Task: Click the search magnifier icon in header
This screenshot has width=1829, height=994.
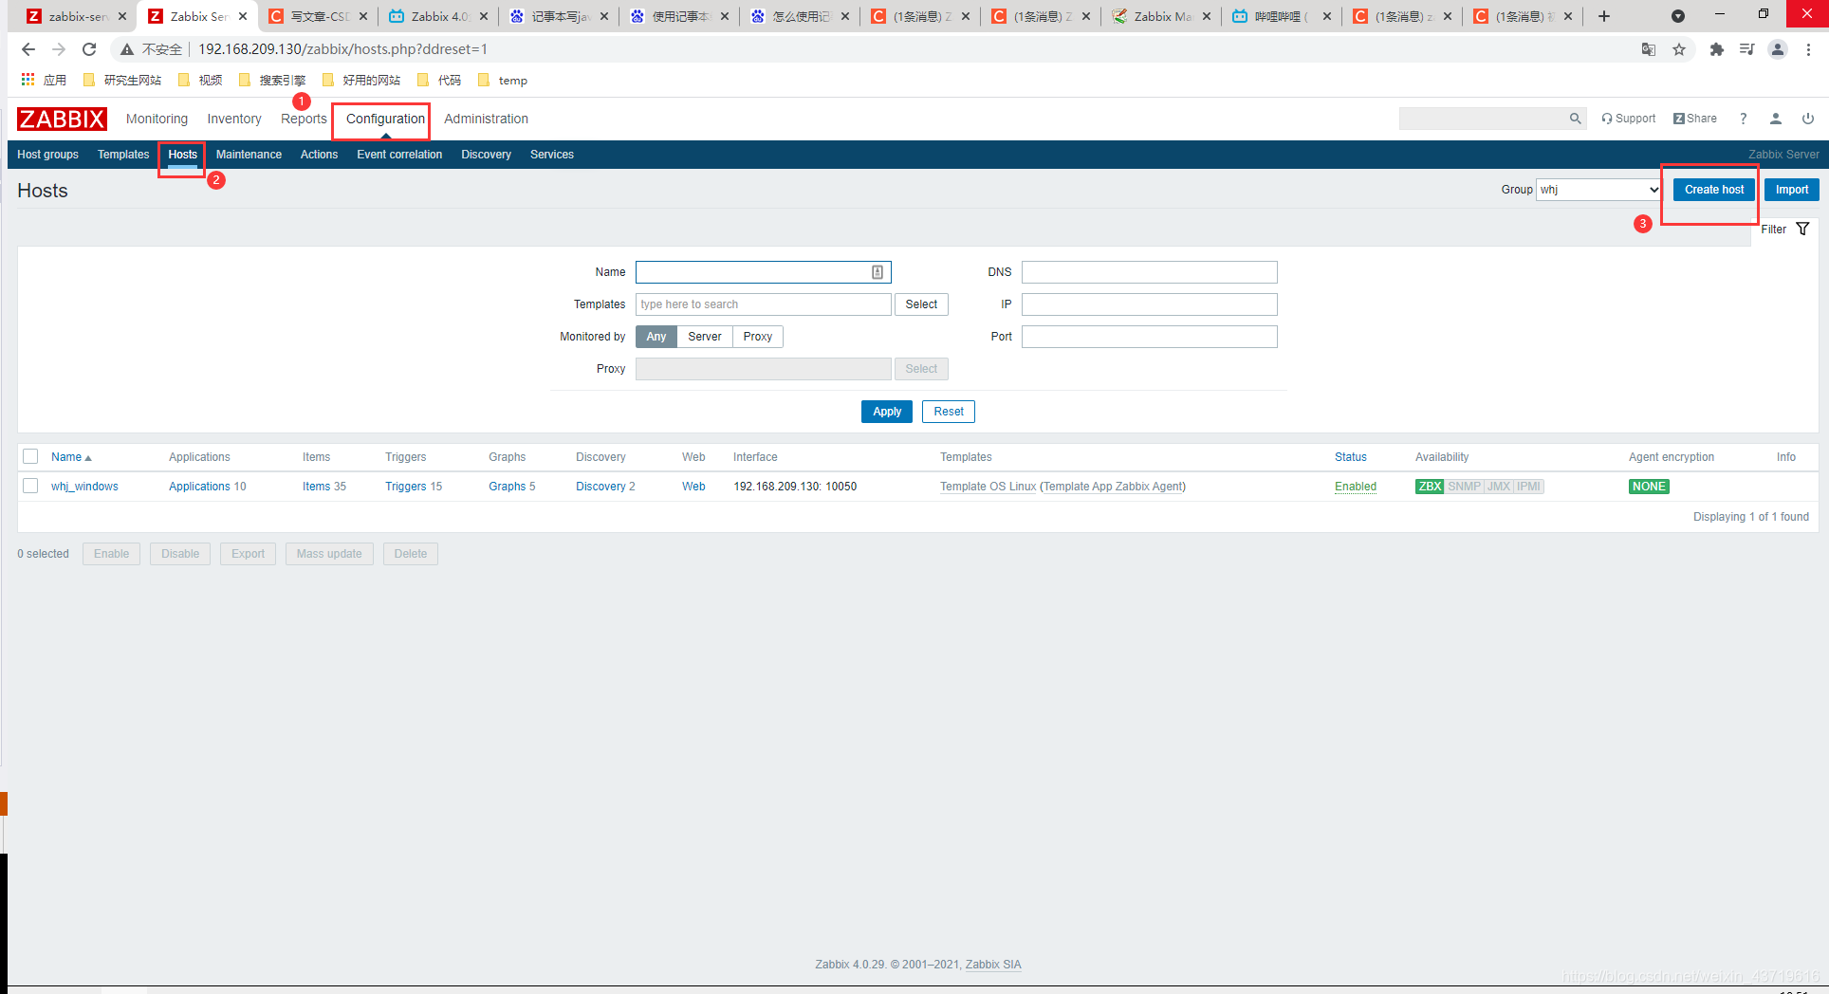Action: (1575, 119)
